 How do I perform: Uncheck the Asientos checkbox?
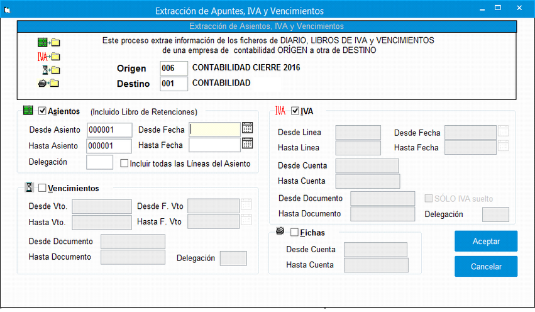(x=42, y=111)
